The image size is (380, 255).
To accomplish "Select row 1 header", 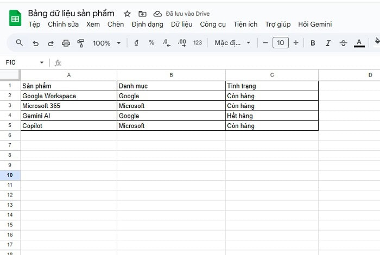I will click(10, 86).
